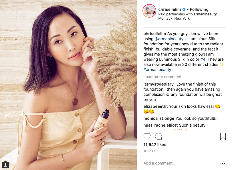Open the #4 hashtag link
The height and width of the screenshot is (170, 232).
(203, 59)
